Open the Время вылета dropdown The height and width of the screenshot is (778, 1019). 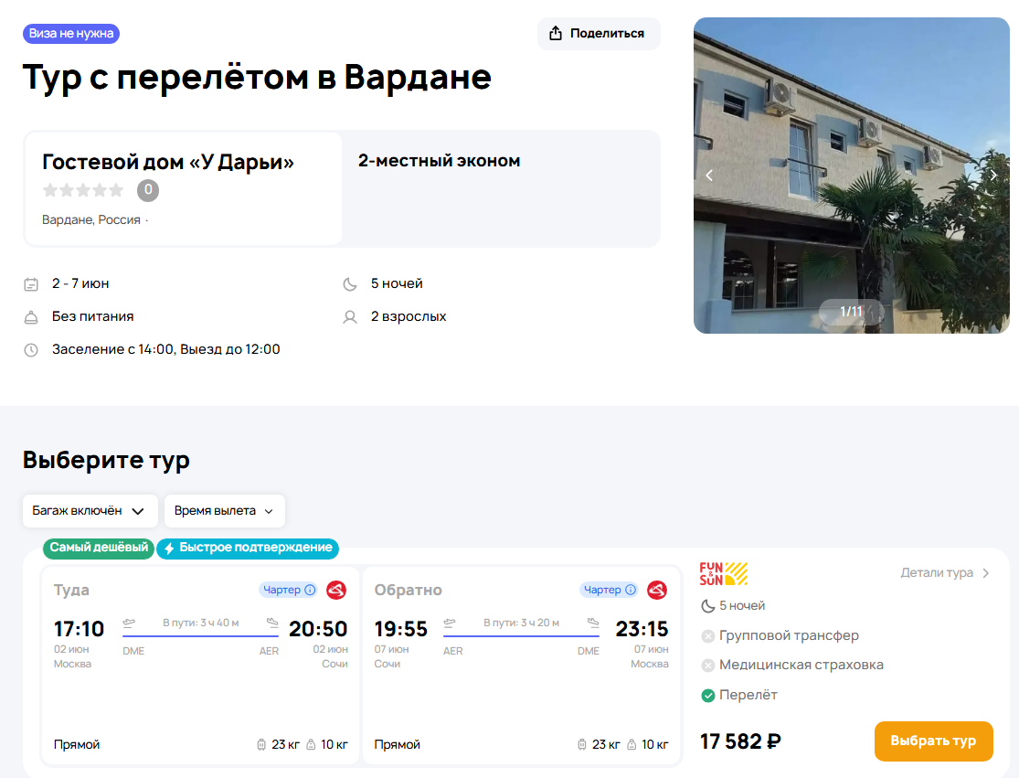coord(224,511)
